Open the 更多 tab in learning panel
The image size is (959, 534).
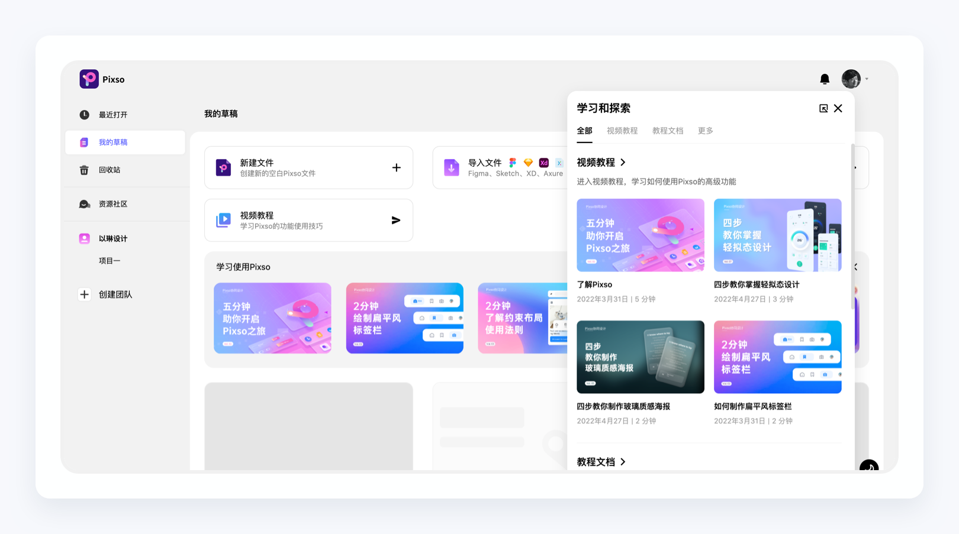705,131
